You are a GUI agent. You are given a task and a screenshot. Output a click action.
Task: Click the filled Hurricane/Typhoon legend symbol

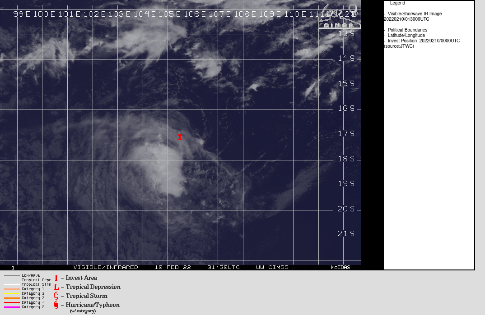56,305
